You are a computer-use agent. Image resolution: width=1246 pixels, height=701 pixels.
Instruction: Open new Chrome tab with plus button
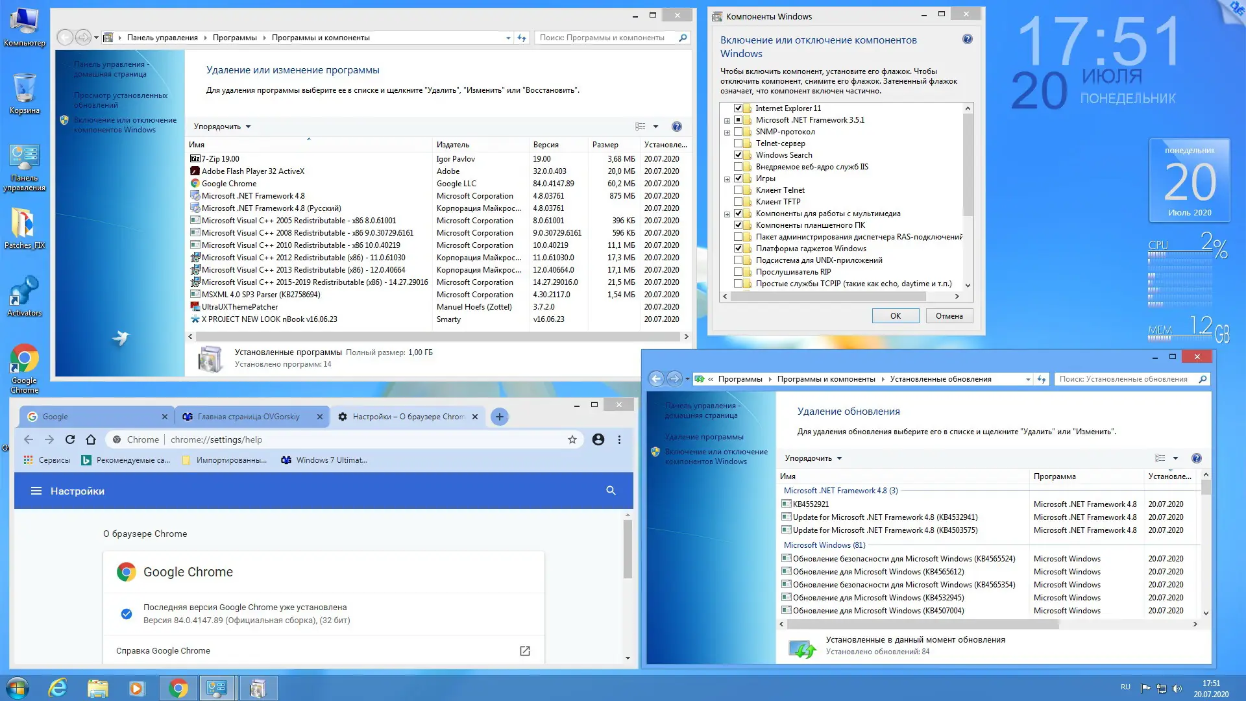(499, 417)
